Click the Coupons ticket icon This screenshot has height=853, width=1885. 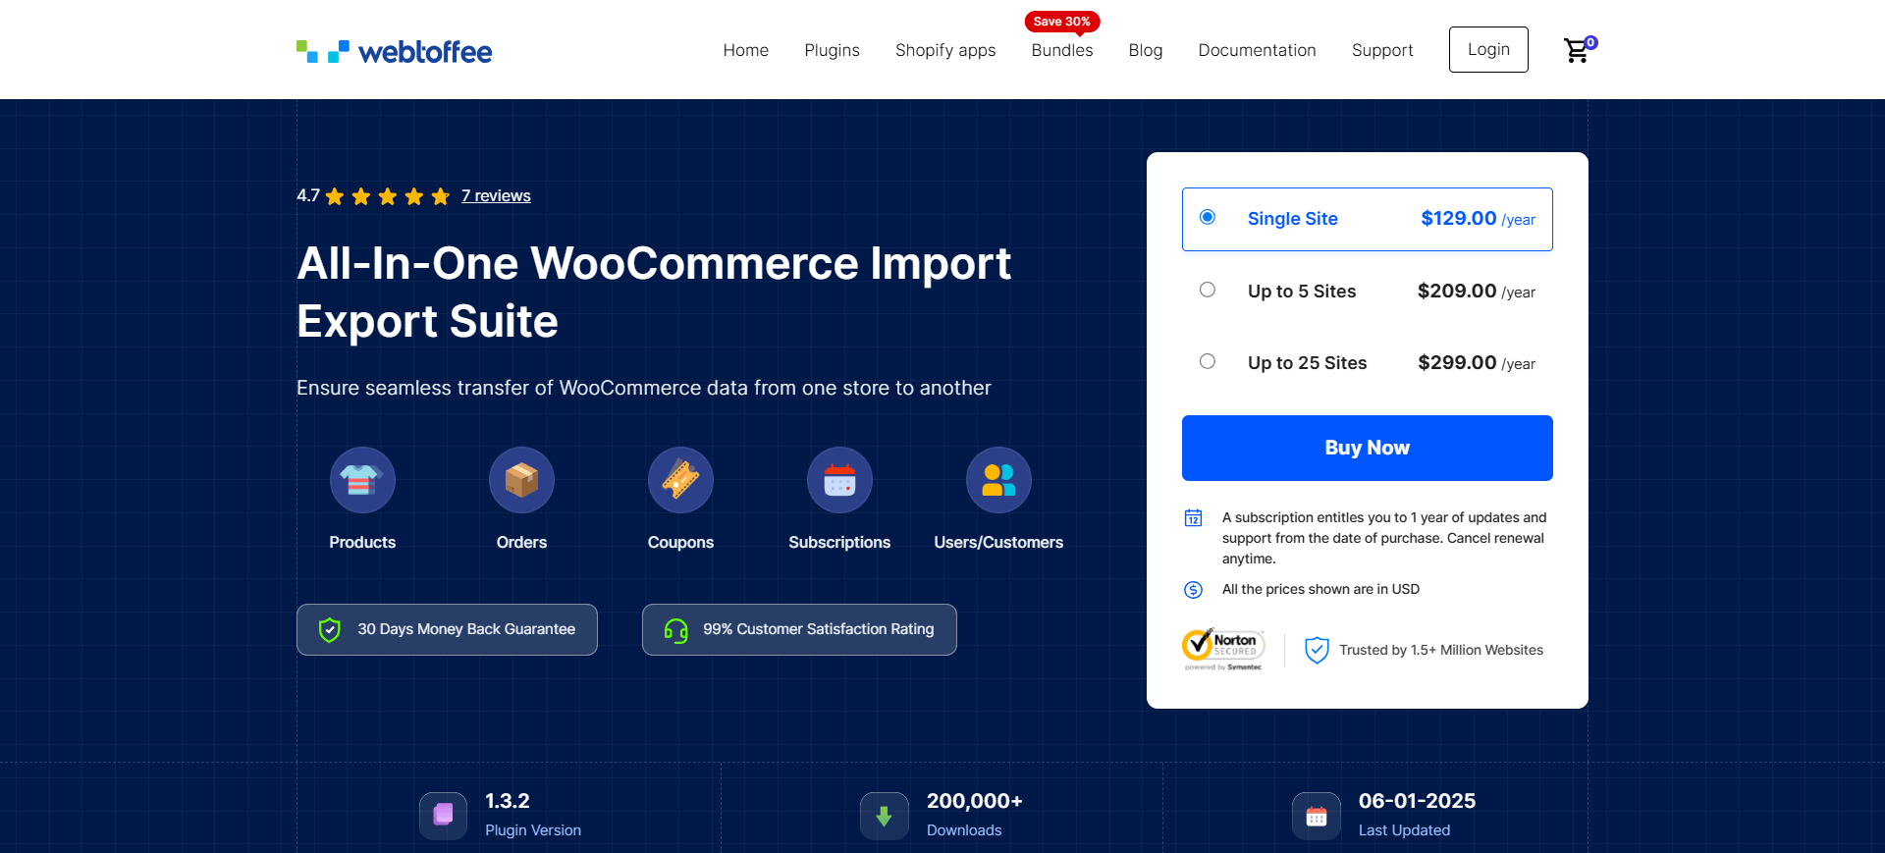(680, 480)
